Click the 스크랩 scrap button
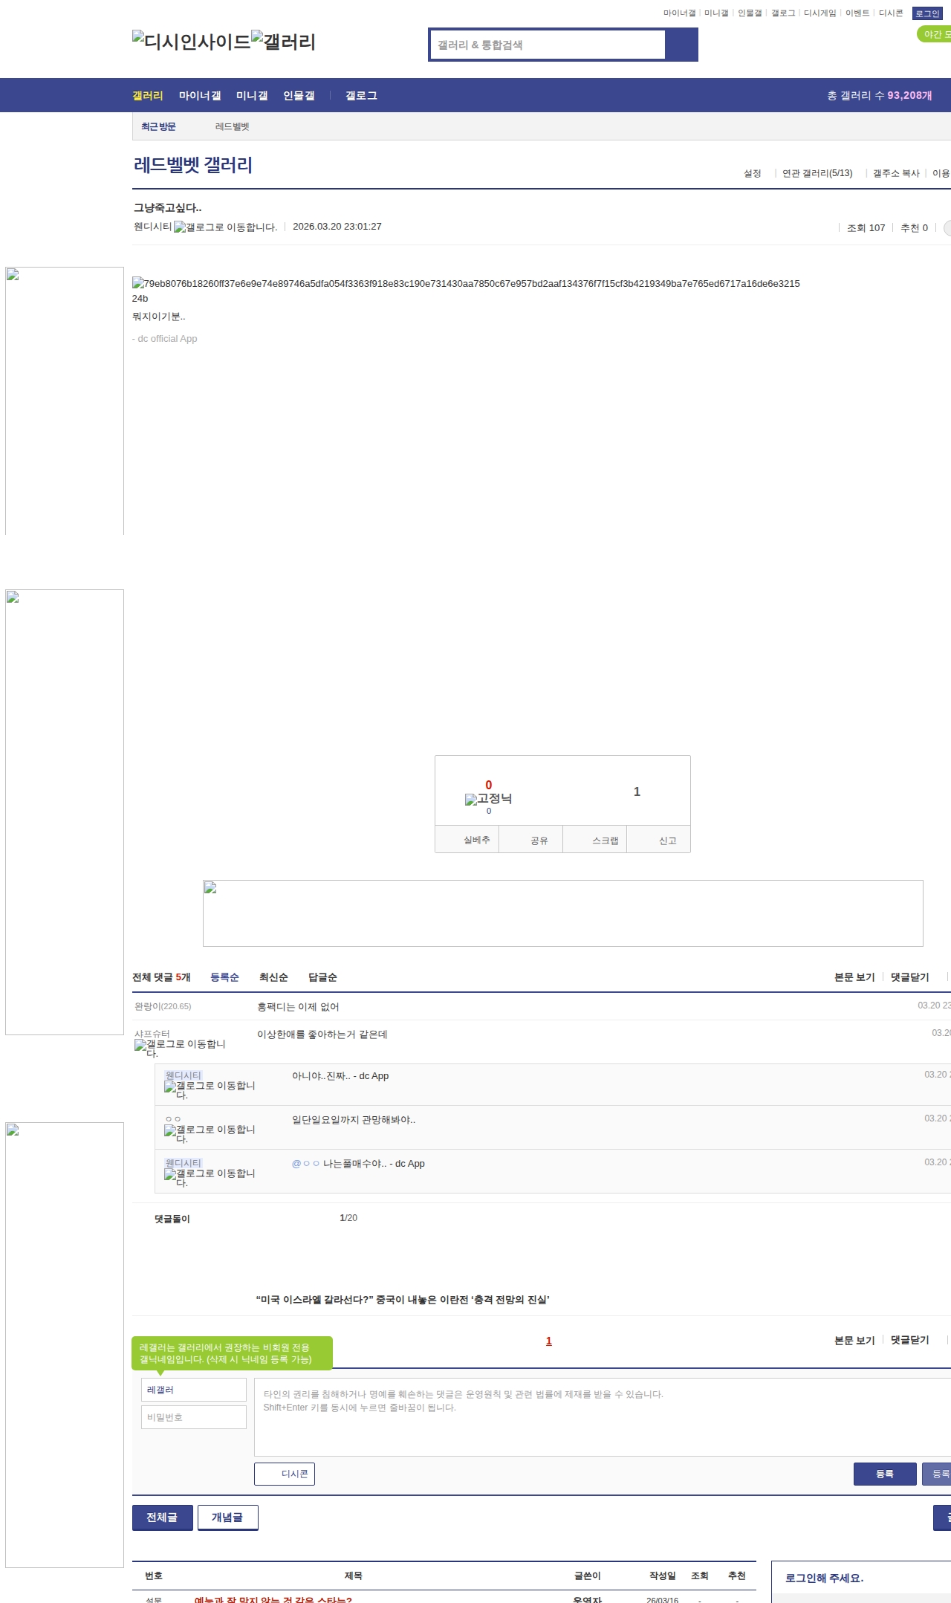 pos(595,840)
